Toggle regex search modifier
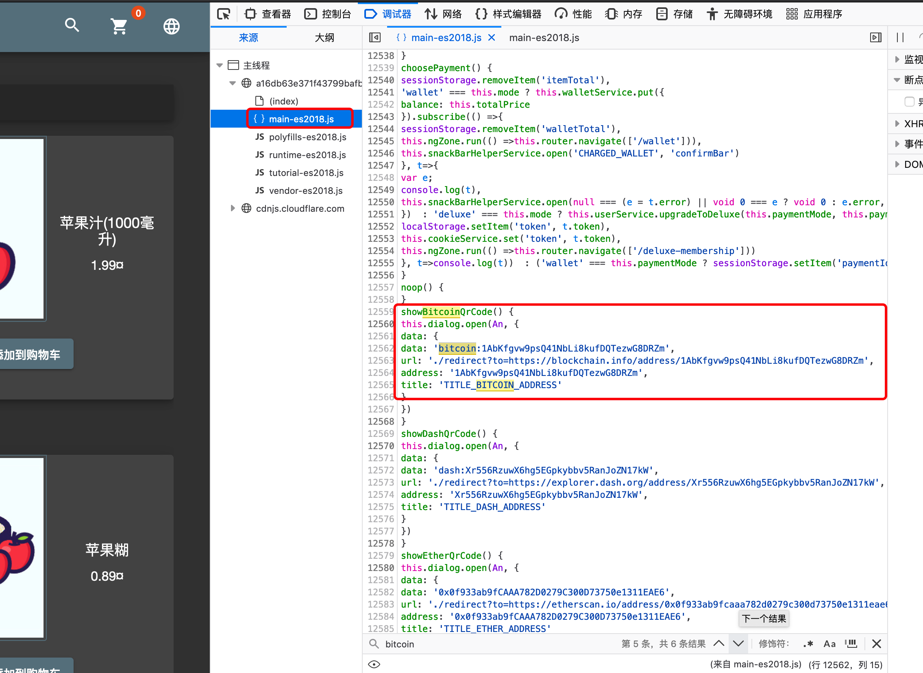 click(808, 644)
